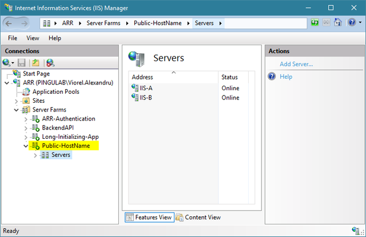Maximize the IIS Manager window
The image size is (366, 237).
coord(331,7)
